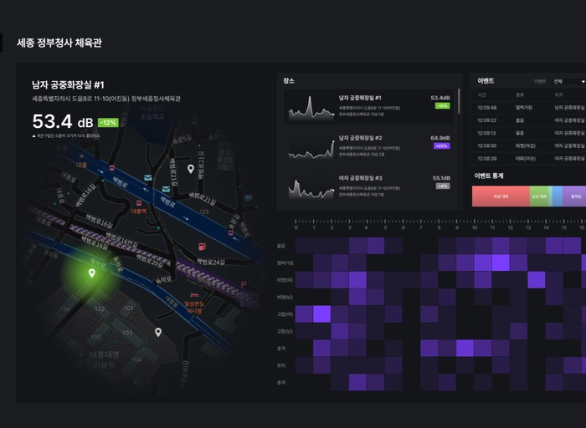Click the sparkline chart for 남자 공중화장실 #2
This screenshot has height=428, width=586.
(x=311, y=147)
